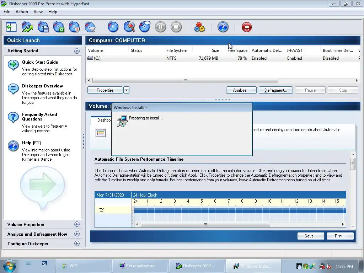This screenshot has height=273, width=364.
Task: Open Diskeeper Overview in Quick Launch
Action: coord(42,86)
